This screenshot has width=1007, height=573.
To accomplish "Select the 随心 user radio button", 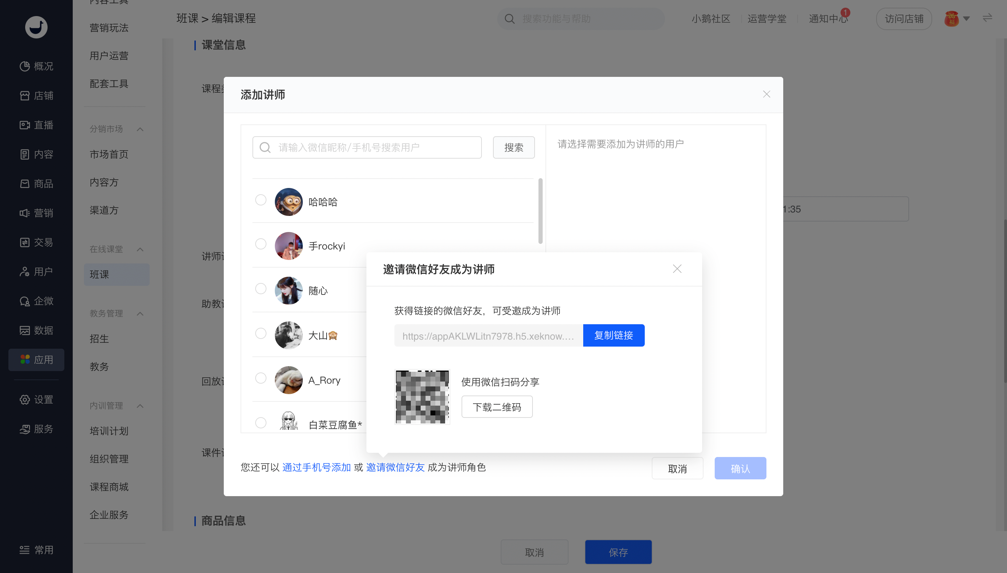I will click(x=261, y=289).
